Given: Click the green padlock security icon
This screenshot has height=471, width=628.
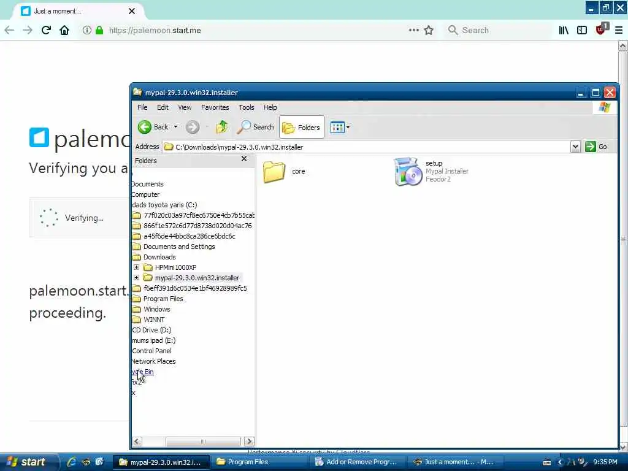Looking at the screenshot, I should click(x=99, y=30).
